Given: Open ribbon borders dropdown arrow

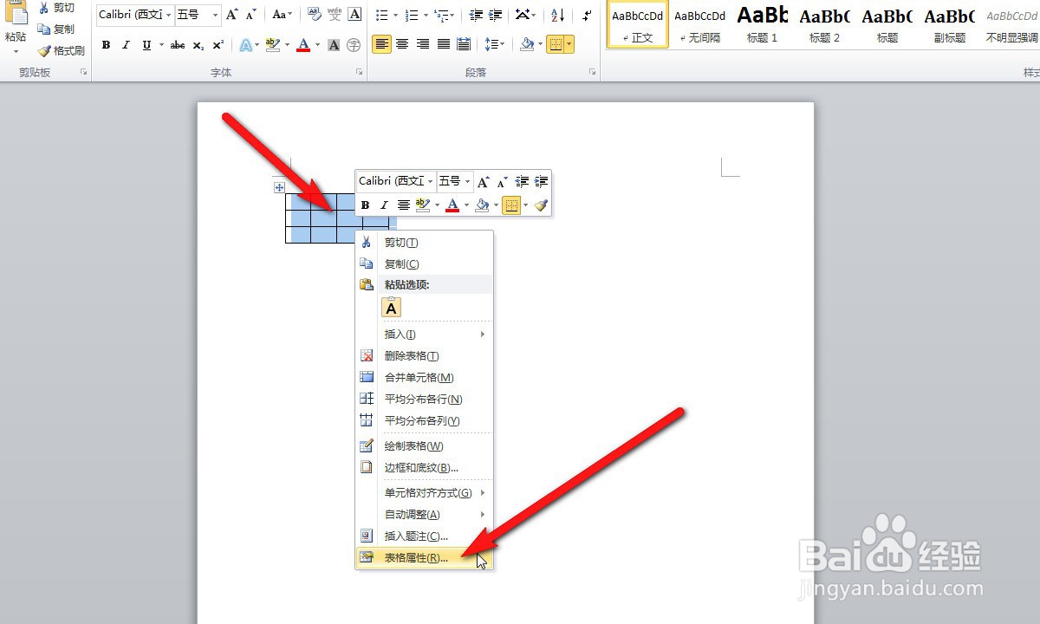Looking at the screenshot, I should coord(569,45).
